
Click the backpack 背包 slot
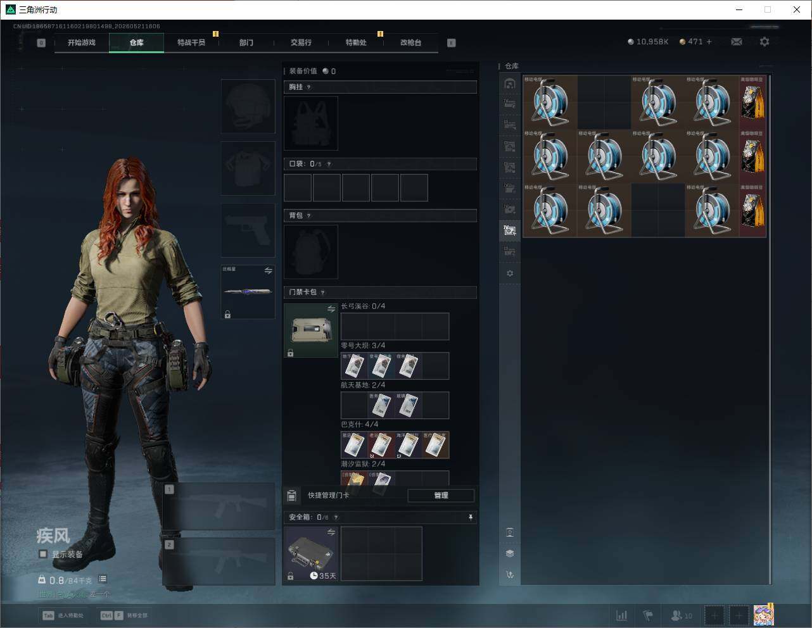pos(311,252)
